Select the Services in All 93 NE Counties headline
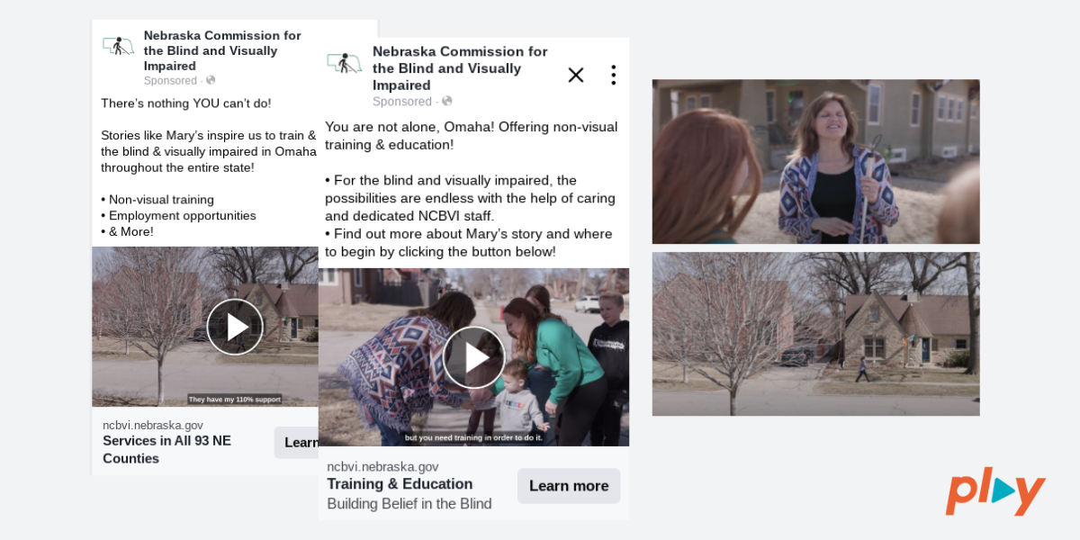This screenshot has width=1080, height=540. pos(166,449)
